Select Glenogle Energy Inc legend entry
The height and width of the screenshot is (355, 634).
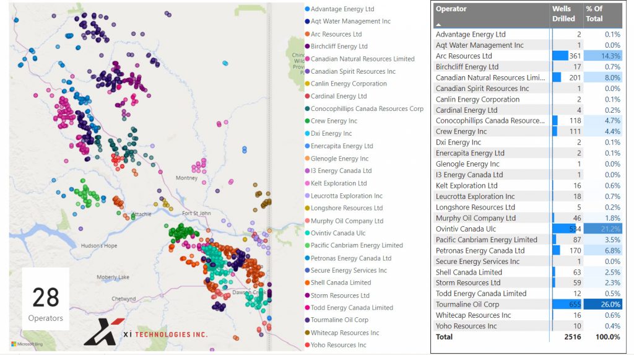click(336, 158)
